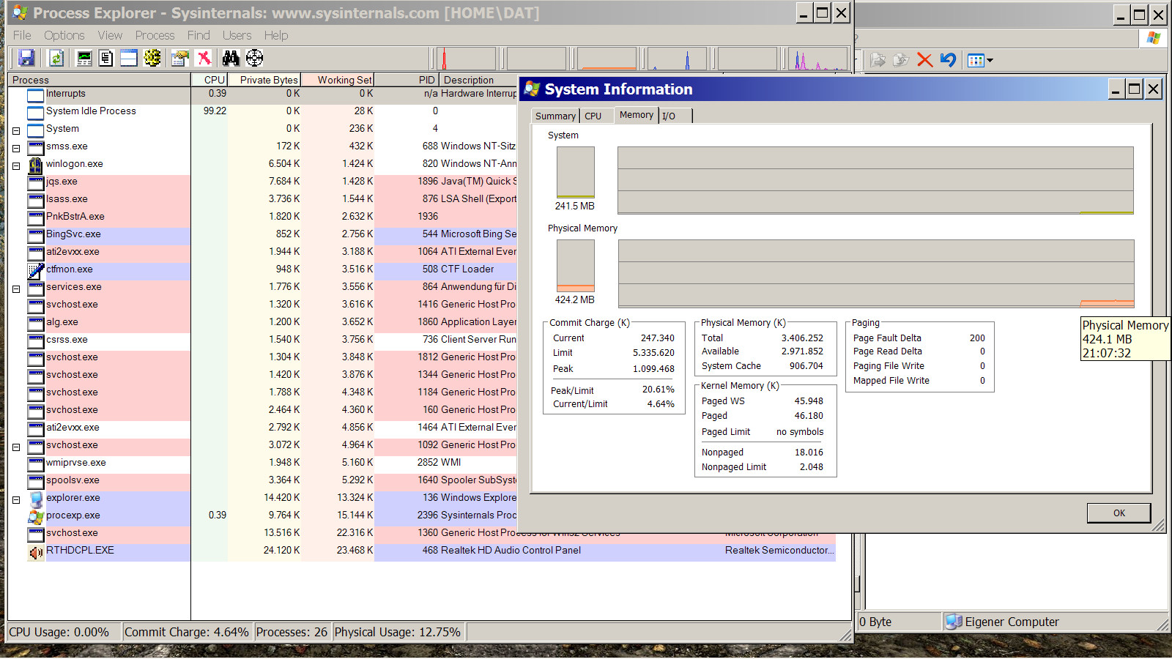Image resolution: width=1172 pixels, height=659 pixels.
Task: Sort by the Private Bytes column header
Action: (x=264, y=80)
